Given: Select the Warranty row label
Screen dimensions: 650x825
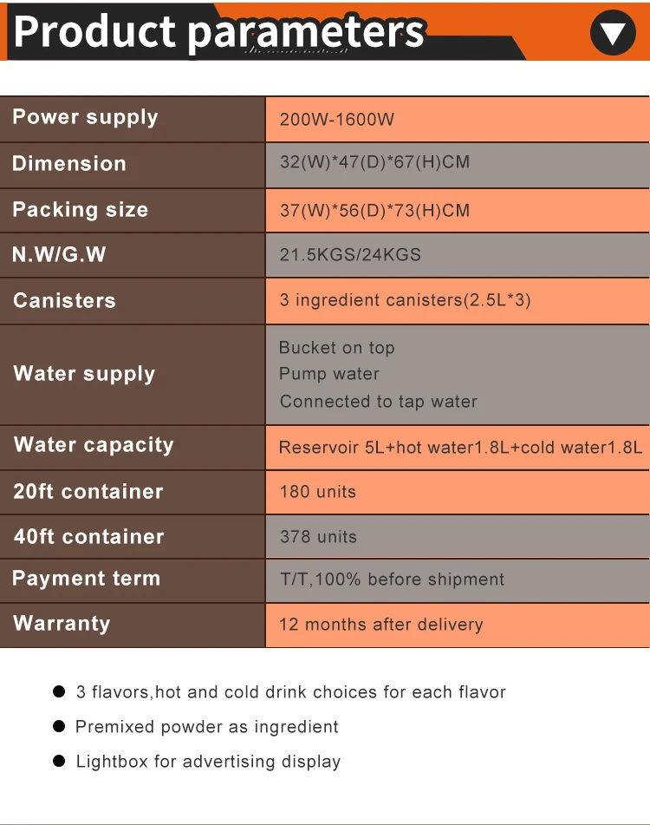Looking at the screenshot, I should pos(62,623).
